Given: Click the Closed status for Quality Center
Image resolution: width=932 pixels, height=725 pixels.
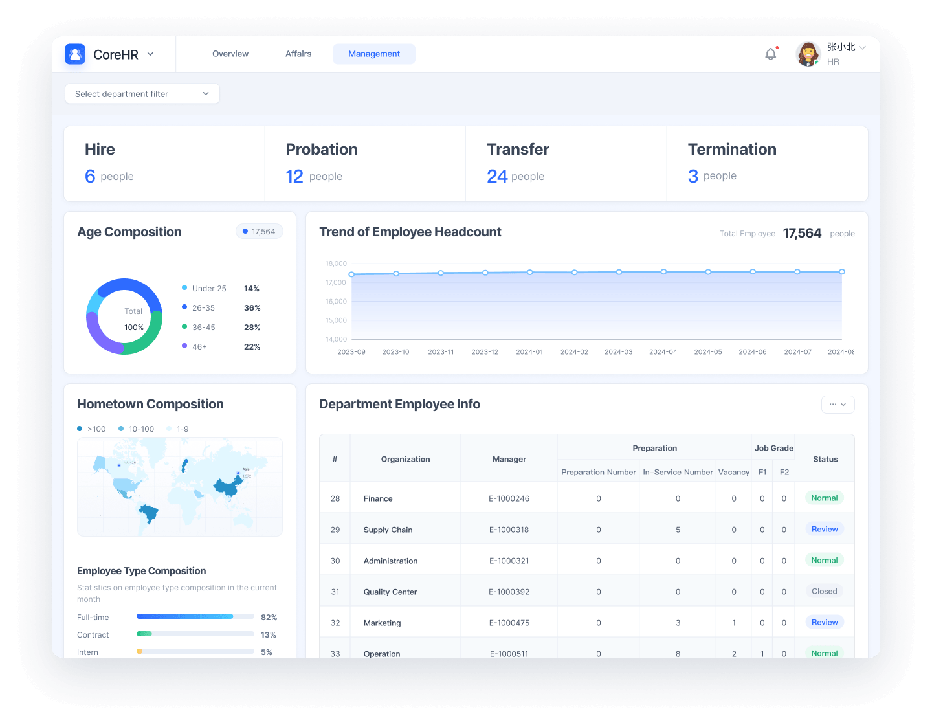Looking at the screenshot, I should pos(825,591).
